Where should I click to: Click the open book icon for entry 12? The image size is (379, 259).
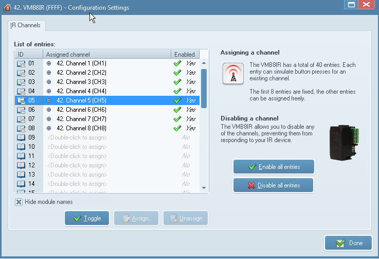pos(21,165)
